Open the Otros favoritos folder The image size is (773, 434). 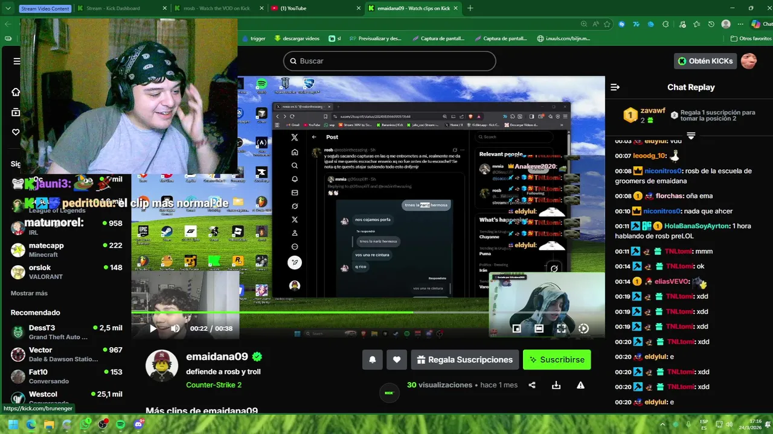tap(751, 38)
